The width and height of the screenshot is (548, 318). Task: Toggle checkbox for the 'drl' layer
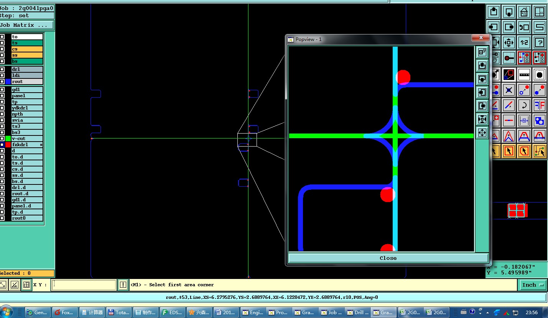[2, 69]
